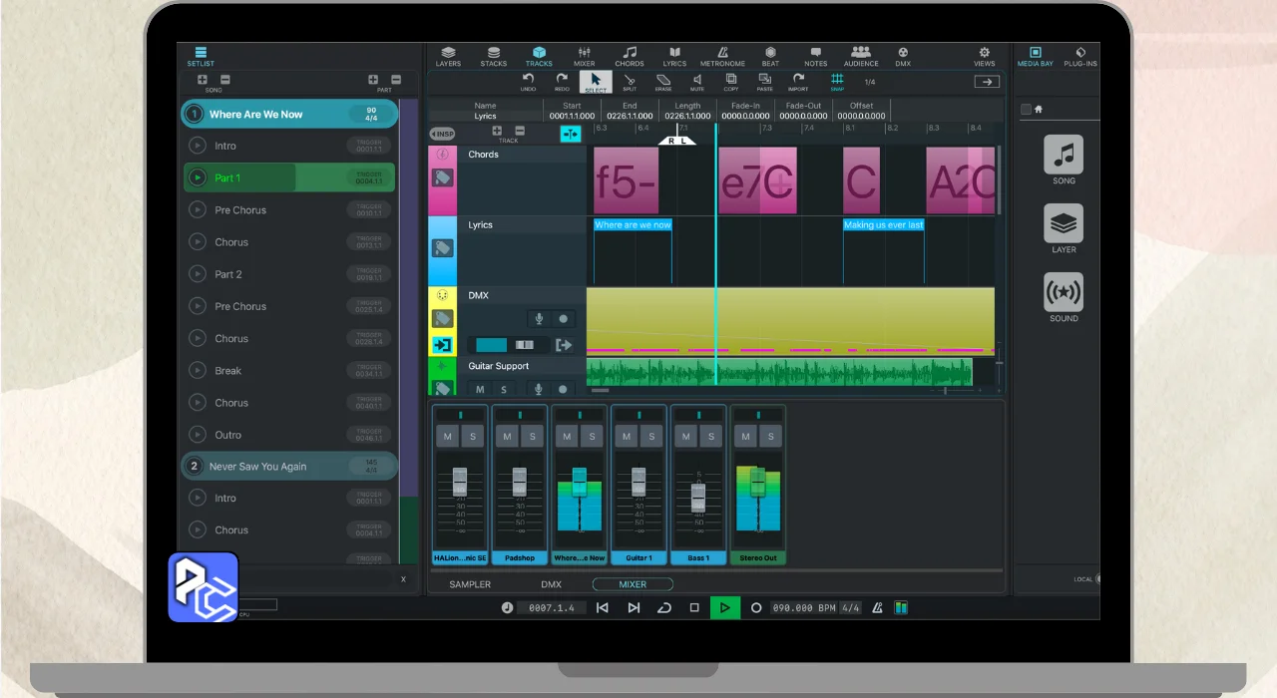Open the Chords view icon
The width and height of the screenshot is (1277, 698).
[x=630, y=56]
